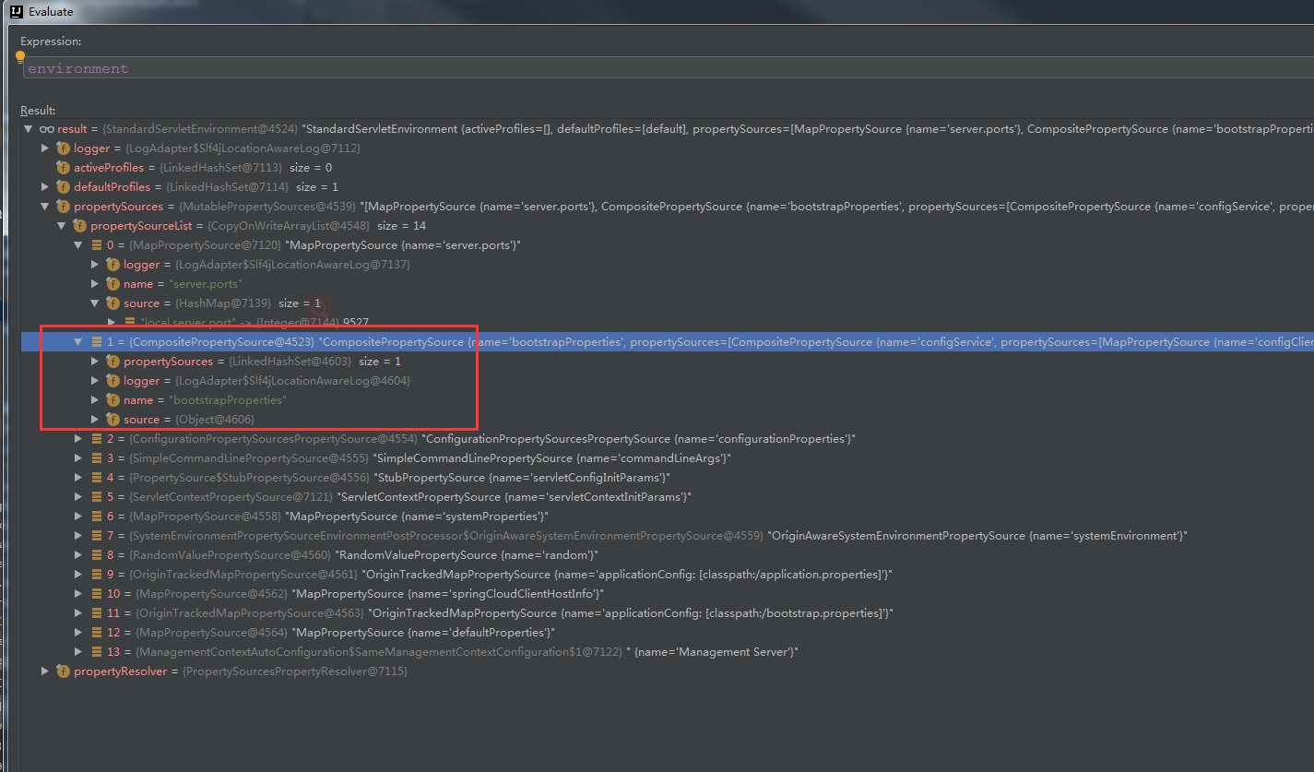
Task: Collapse the result root node
Action: click(x=29, y=129)
